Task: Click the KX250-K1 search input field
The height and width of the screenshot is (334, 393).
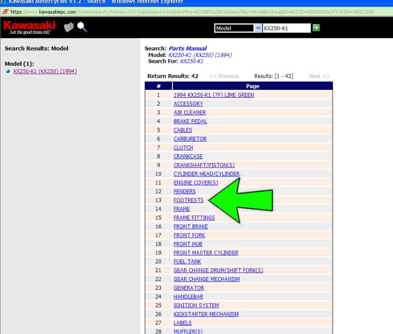Action: pos(286,28)
